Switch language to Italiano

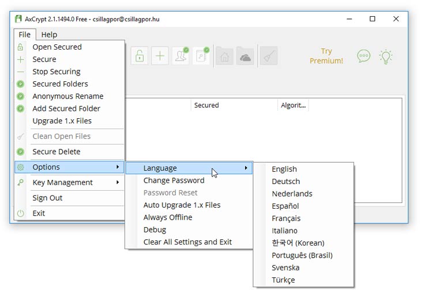(x=303, y=231)
